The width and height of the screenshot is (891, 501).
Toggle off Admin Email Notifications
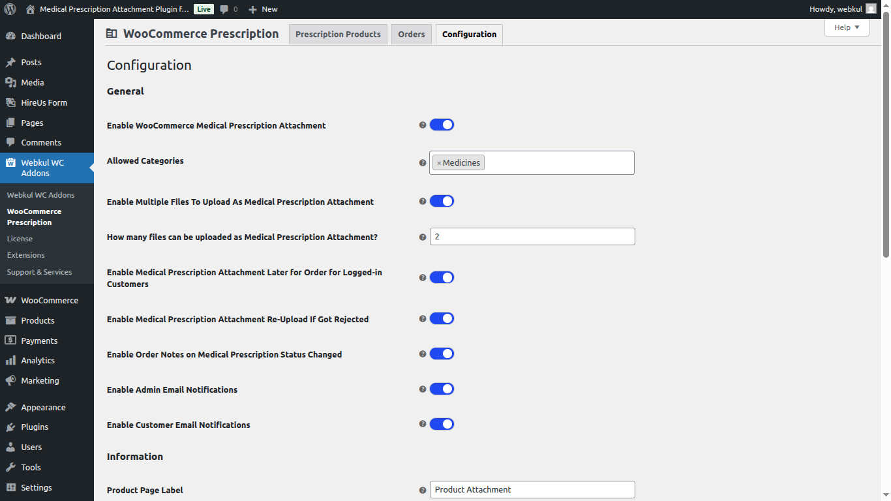pyautogui.click(x=442, y=388)
